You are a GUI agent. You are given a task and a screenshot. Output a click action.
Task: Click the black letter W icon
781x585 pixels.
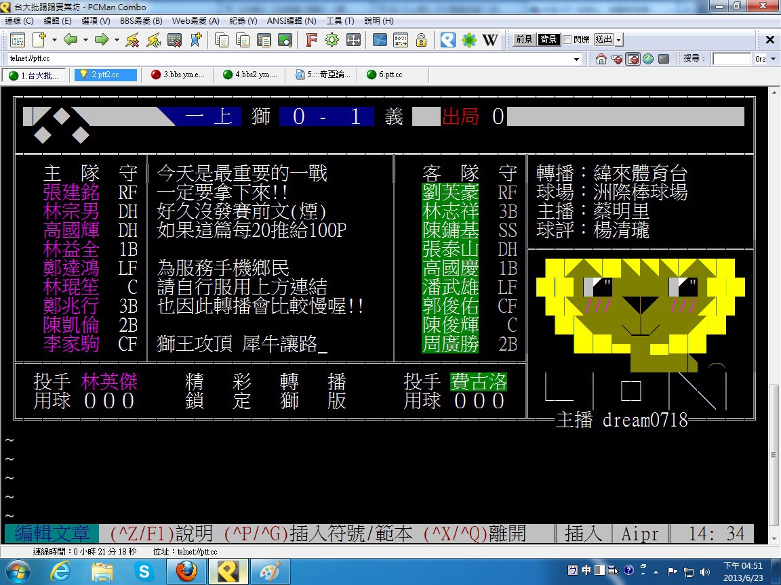(490, 40)
